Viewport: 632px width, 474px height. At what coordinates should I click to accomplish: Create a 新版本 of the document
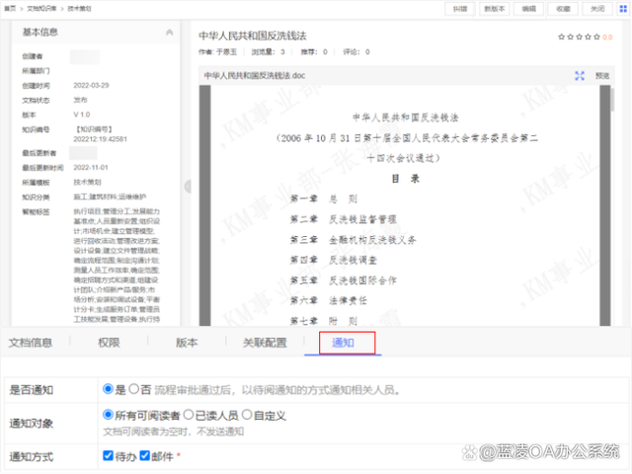click(x=495, y=8)
